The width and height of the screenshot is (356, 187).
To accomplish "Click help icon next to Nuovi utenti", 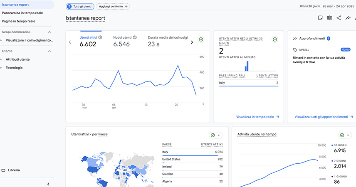I will 135,37.
